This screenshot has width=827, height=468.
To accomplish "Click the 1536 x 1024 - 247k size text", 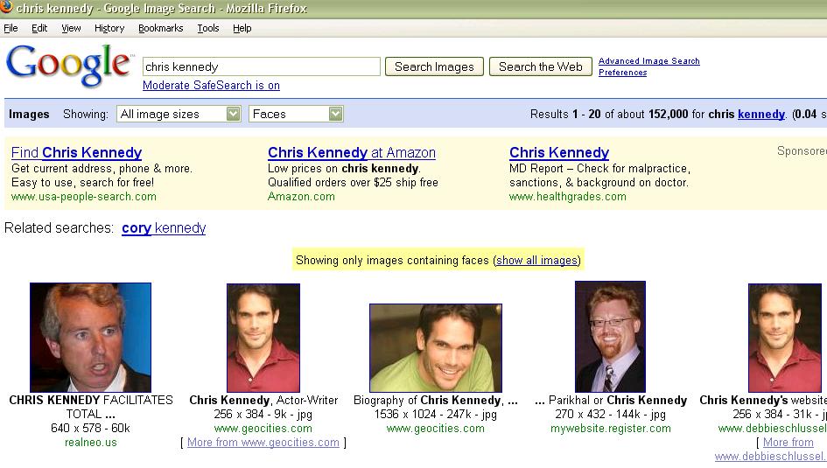I will click(436, 415).
